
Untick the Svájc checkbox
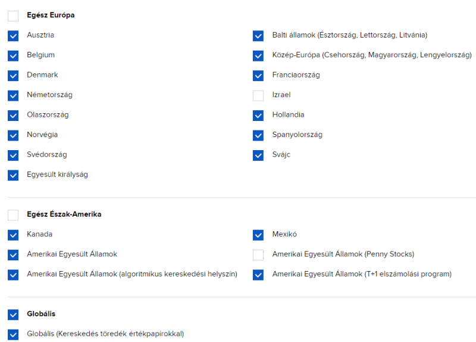point(258,155)
